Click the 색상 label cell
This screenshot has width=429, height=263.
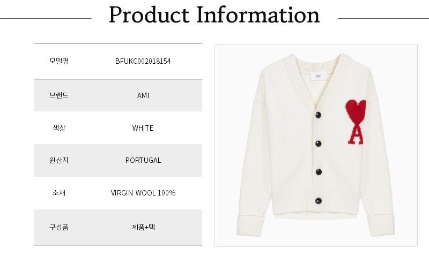59,128
